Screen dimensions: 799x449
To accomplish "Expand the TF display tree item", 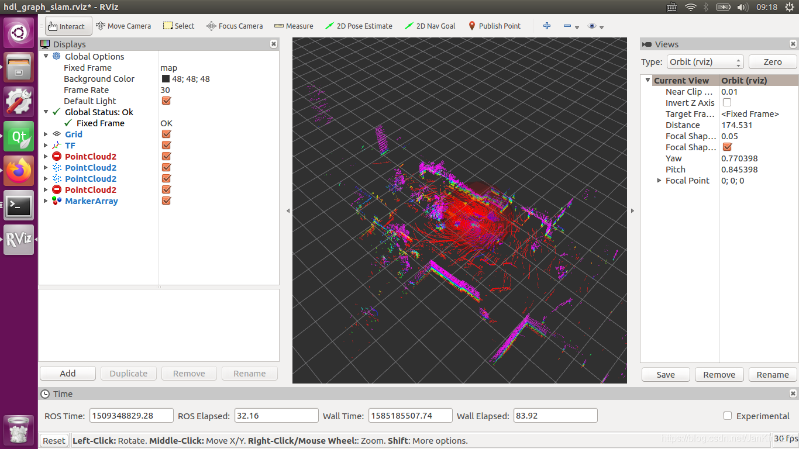I will pos(46,145).
